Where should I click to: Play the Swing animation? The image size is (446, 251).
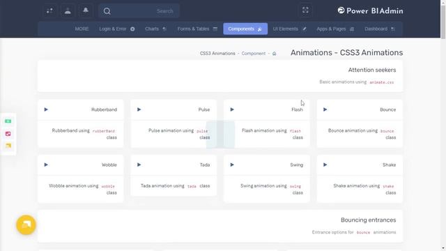point(232,165)
